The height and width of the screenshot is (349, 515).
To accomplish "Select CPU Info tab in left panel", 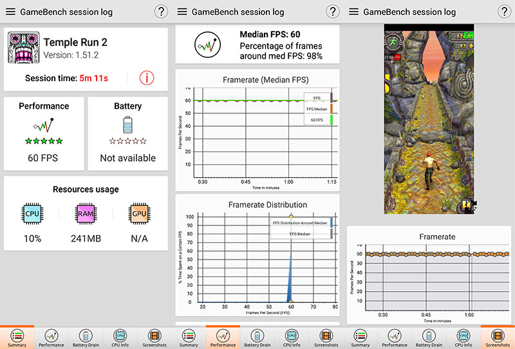I will coord(120,338).
